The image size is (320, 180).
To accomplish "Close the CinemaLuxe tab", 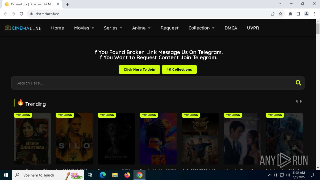I will point(58,4).
